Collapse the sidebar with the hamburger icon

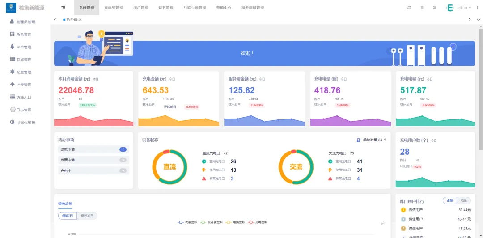pos(63,8)
